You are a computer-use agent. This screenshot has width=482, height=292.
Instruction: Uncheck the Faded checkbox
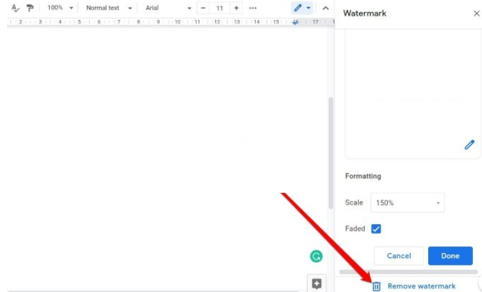click(x=376, y=229)
